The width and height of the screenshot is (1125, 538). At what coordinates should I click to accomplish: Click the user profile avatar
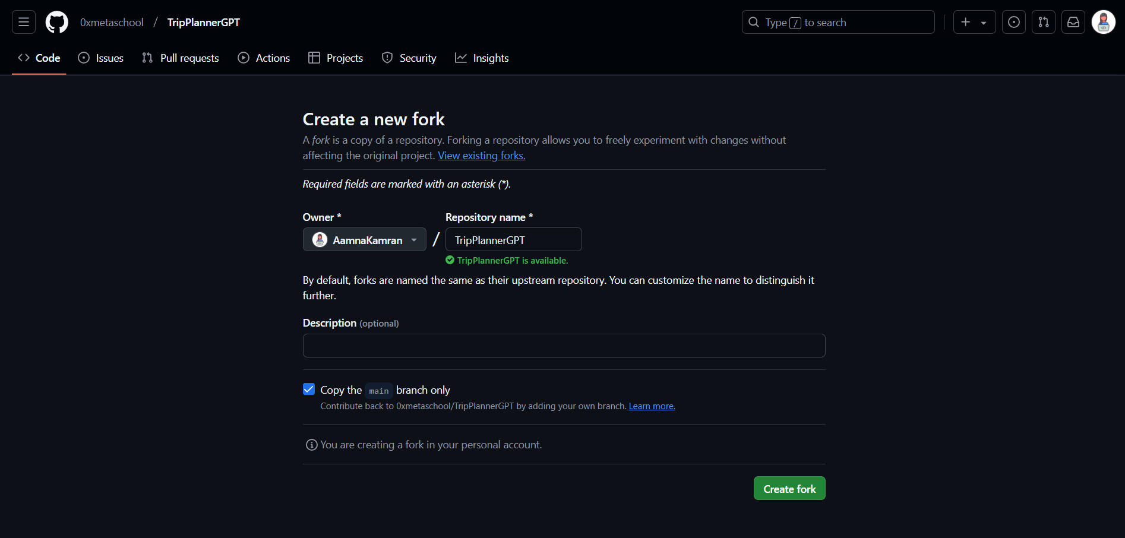point(1103,22)
